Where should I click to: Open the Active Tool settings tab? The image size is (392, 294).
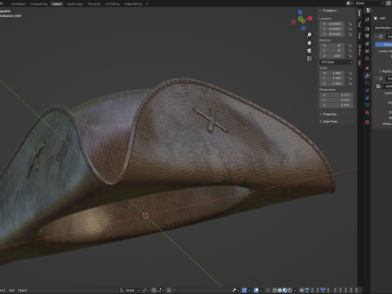click(367, 20)
